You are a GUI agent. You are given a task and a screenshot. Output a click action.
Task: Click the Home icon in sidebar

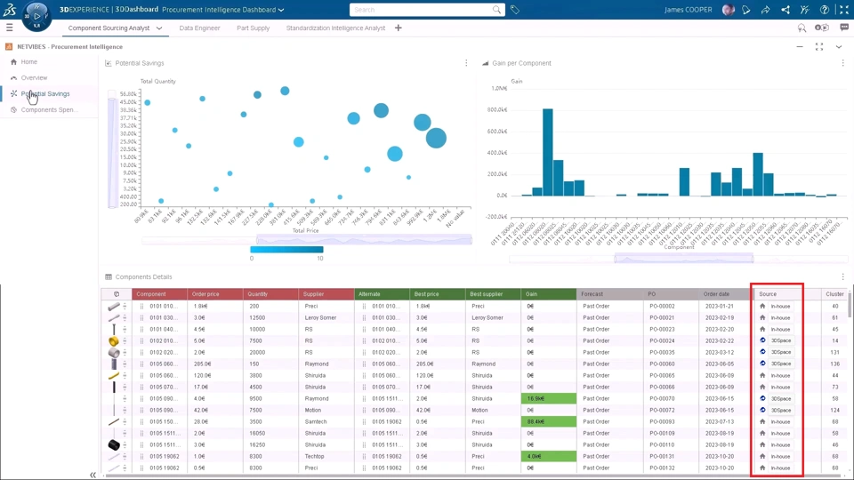pos(13,62)
